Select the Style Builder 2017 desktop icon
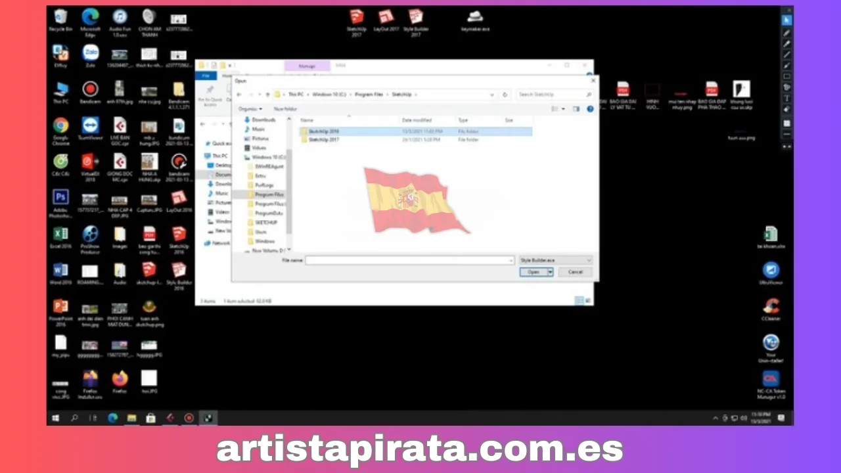The image size is (841, 473). coord(416,22)
